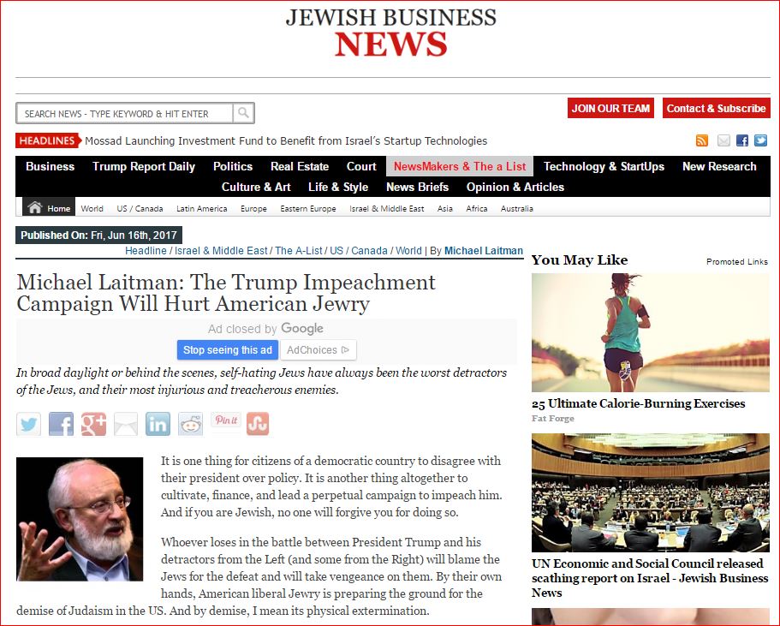Share article via LinkedIn icon
This screenshot has width=780, height=626.
[x=158, y=424]
